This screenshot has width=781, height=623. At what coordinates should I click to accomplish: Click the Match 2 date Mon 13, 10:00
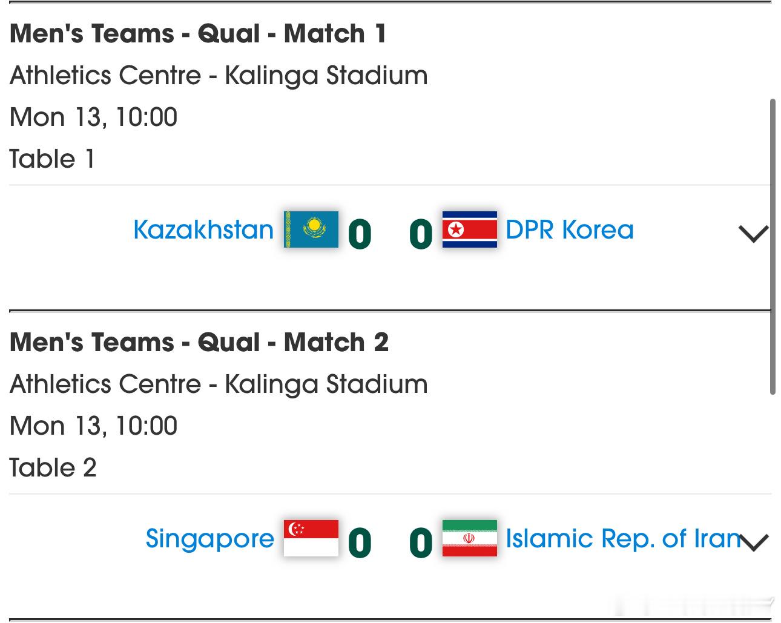point(93,426)
